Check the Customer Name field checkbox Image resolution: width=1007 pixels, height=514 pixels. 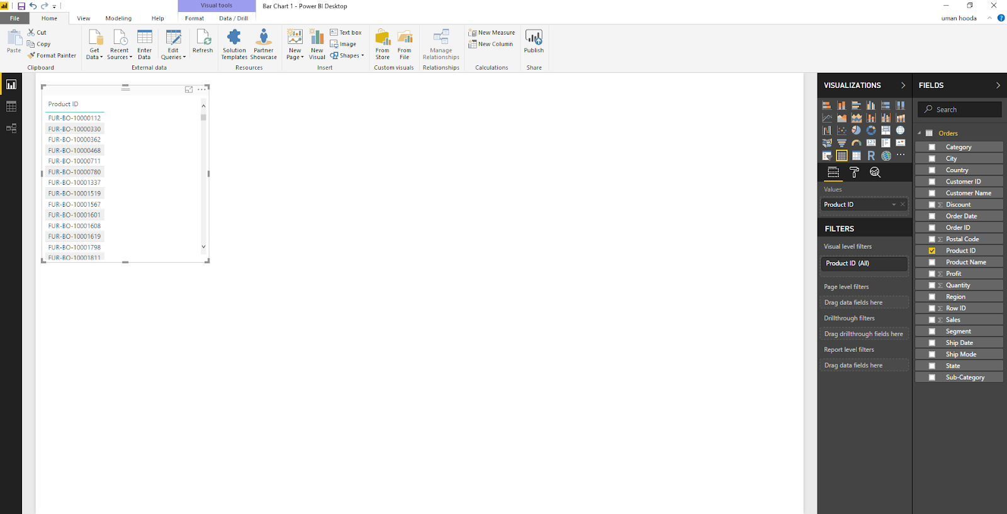(932, 193)
